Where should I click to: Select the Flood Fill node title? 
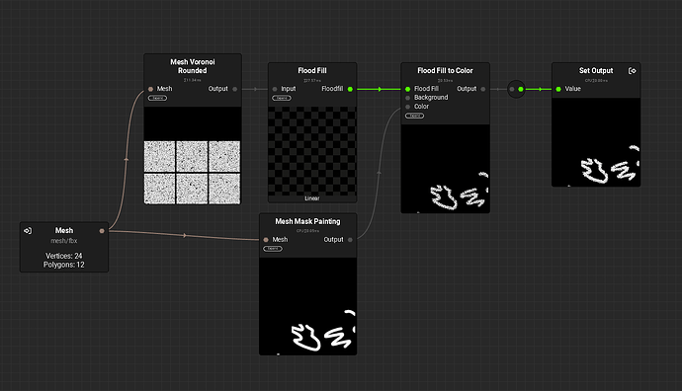pyautogui.click(x=312, y=70)
